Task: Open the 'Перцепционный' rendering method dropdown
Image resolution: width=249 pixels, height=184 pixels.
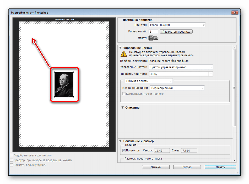Action: click(x=177, y=88)
